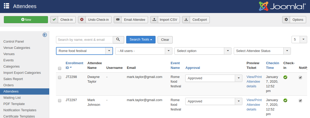Click the Check-in checkmark icon
The height and width of the screenshot is (118, 310).
coord(54,20)
